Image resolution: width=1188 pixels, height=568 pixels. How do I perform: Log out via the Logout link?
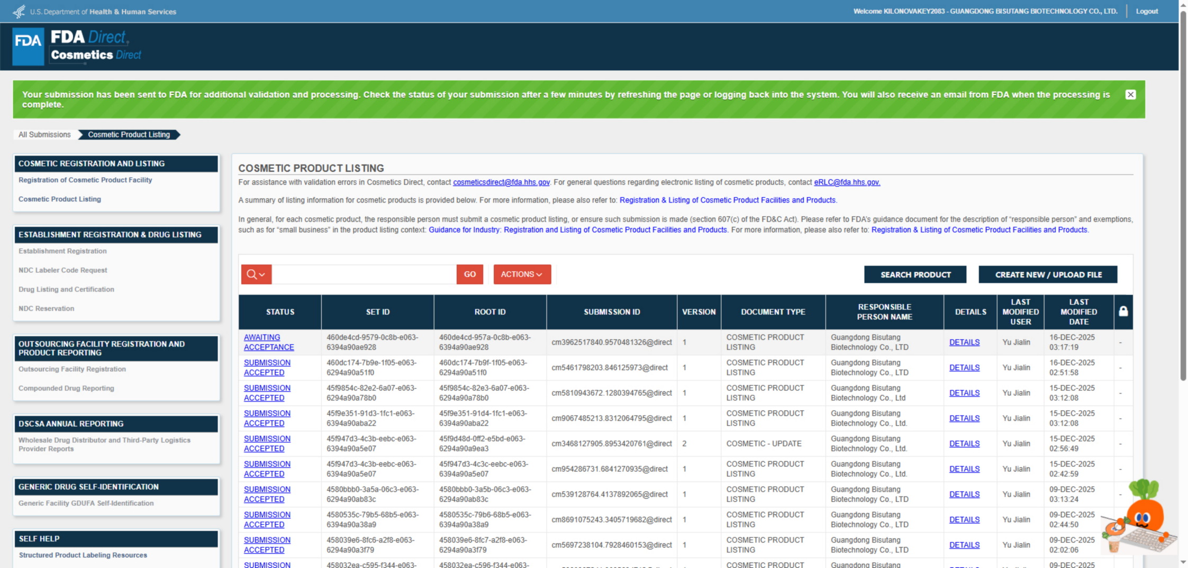1147,11
